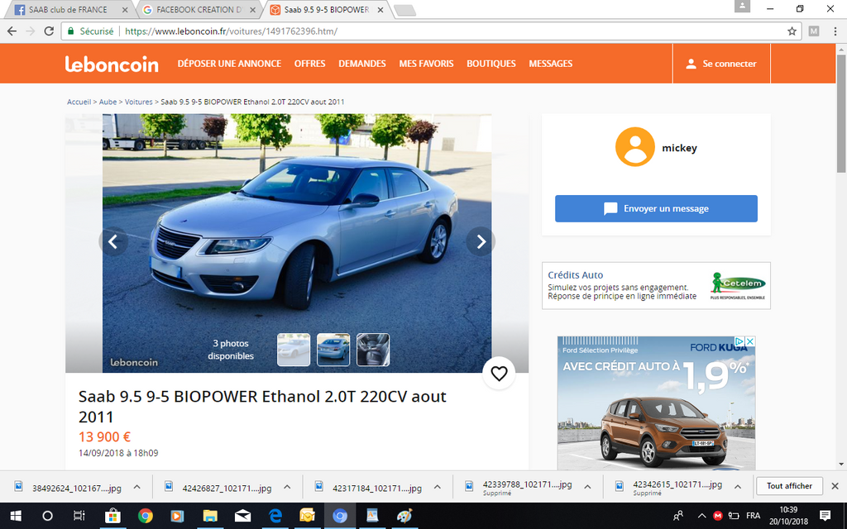The height and width of the screenshot is (529, 847).
Task: Open Microsoft Edge from the taskbar
Action: [x=275, y=516]
